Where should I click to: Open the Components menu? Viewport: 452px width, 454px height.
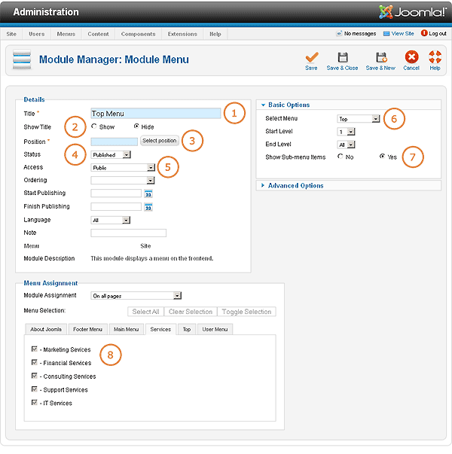coord(138,34)
